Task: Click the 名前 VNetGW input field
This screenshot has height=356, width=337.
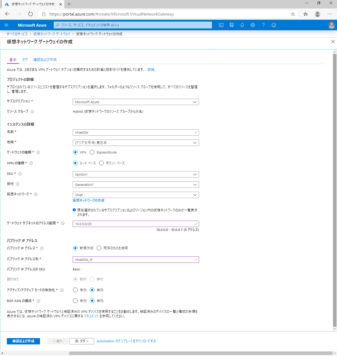Action: [136, 132]
